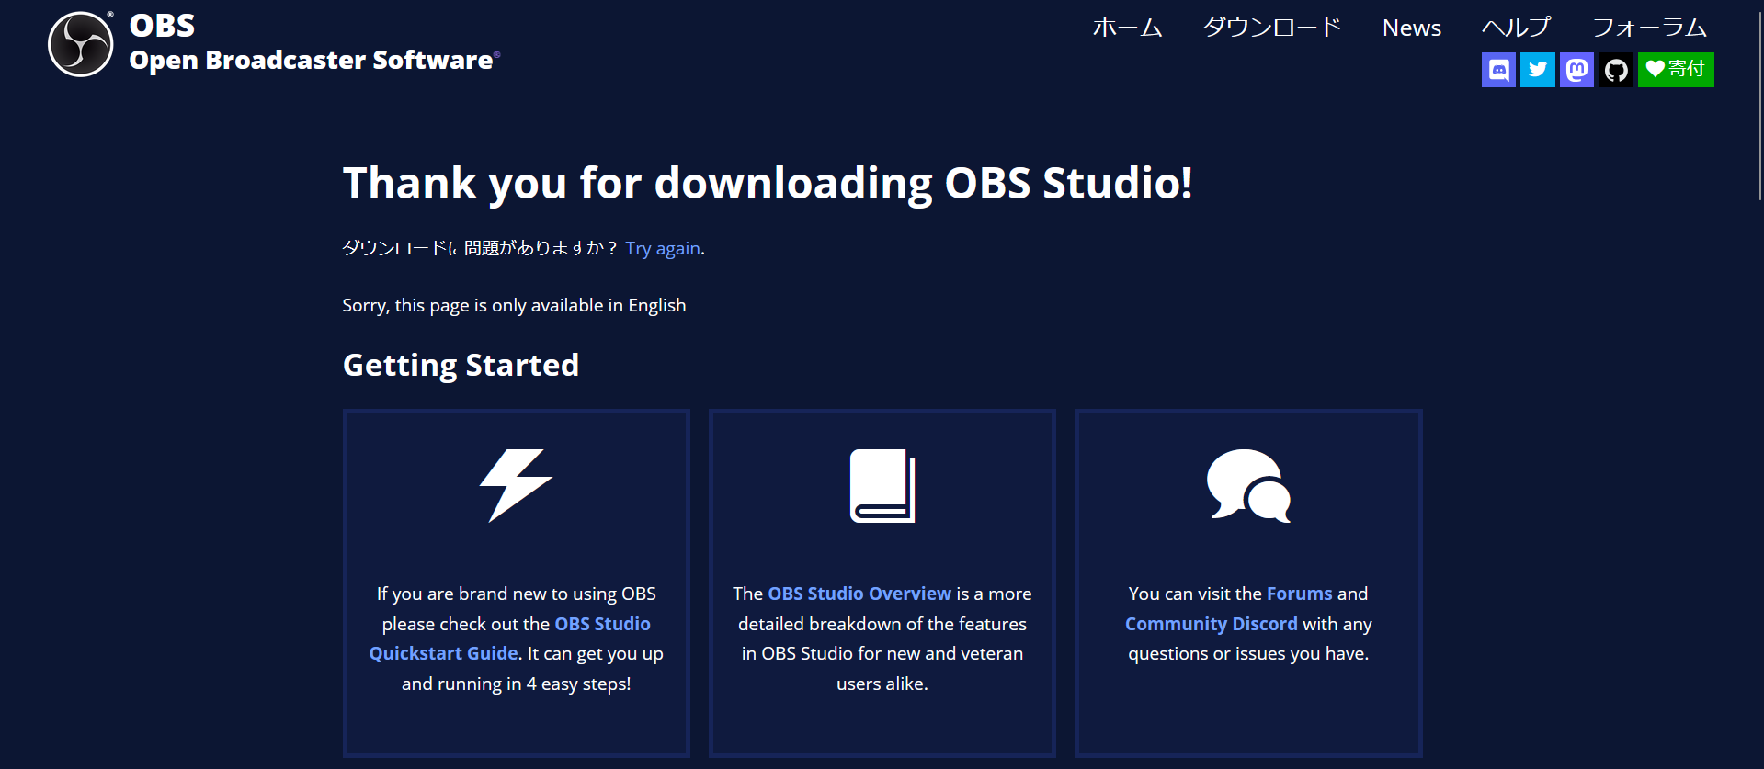Click the 'ダウンロードに問題がありますか？' text
The height and width of the screenshot is (769, 1764).
pos(480,248)
